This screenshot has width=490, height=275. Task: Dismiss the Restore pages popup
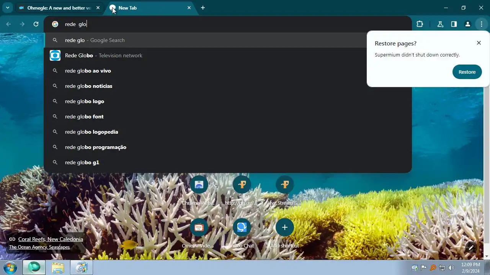coord(479,43)
